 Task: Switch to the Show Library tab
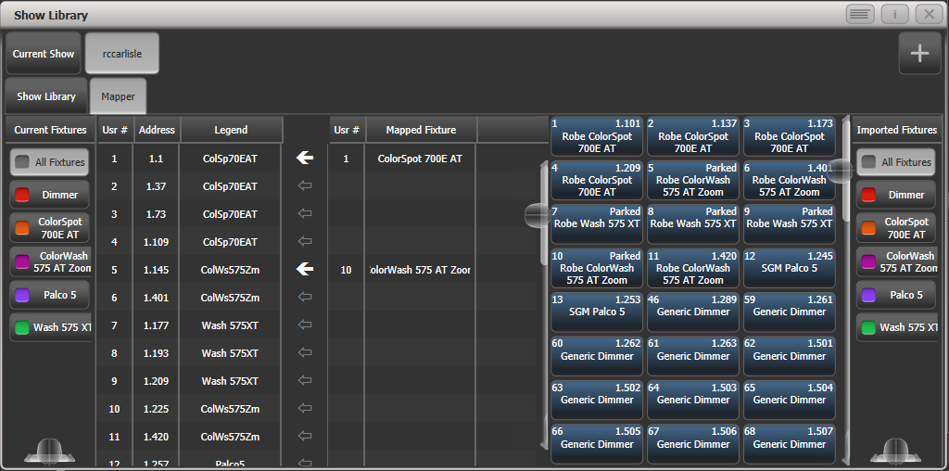pos(46,96)
